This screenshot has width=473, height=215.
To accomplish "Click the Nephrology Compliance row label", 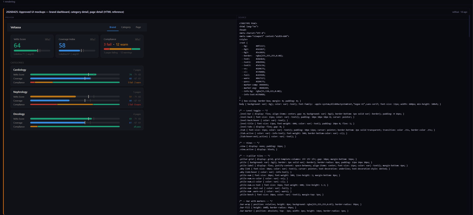I will point(19,104).
